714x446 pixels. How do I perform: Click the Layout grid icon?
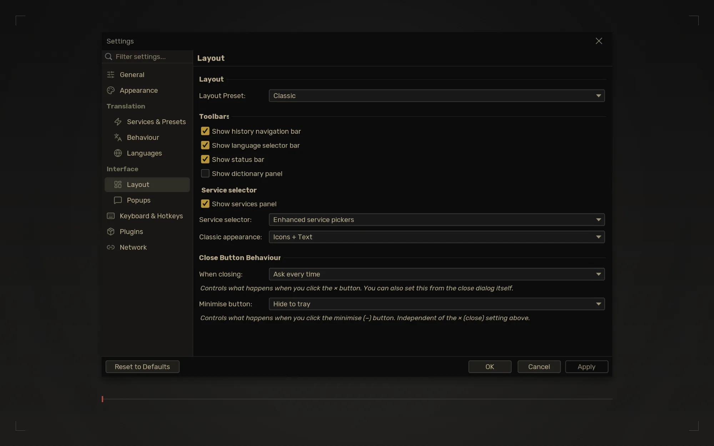[x=118, y=184]
